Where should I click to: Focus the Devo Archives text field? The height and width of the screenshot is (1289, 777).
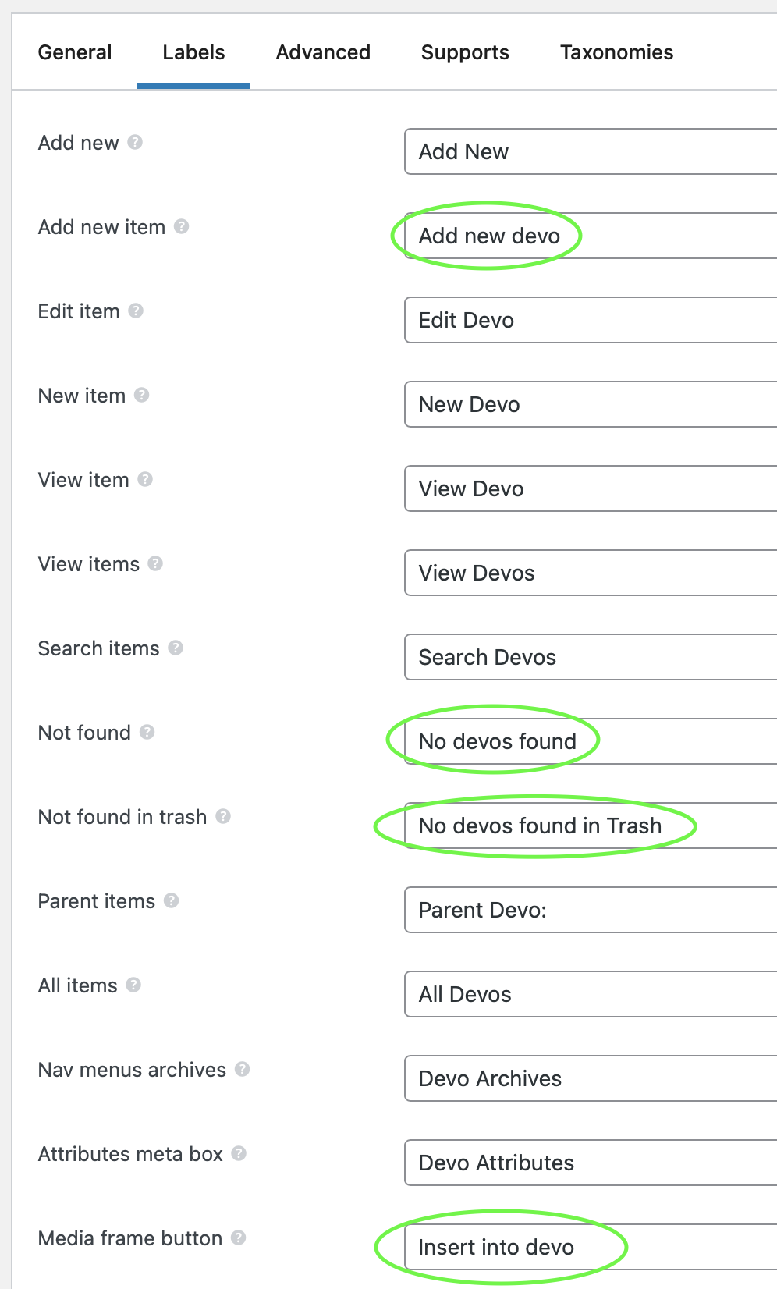tap(591, 1078)
